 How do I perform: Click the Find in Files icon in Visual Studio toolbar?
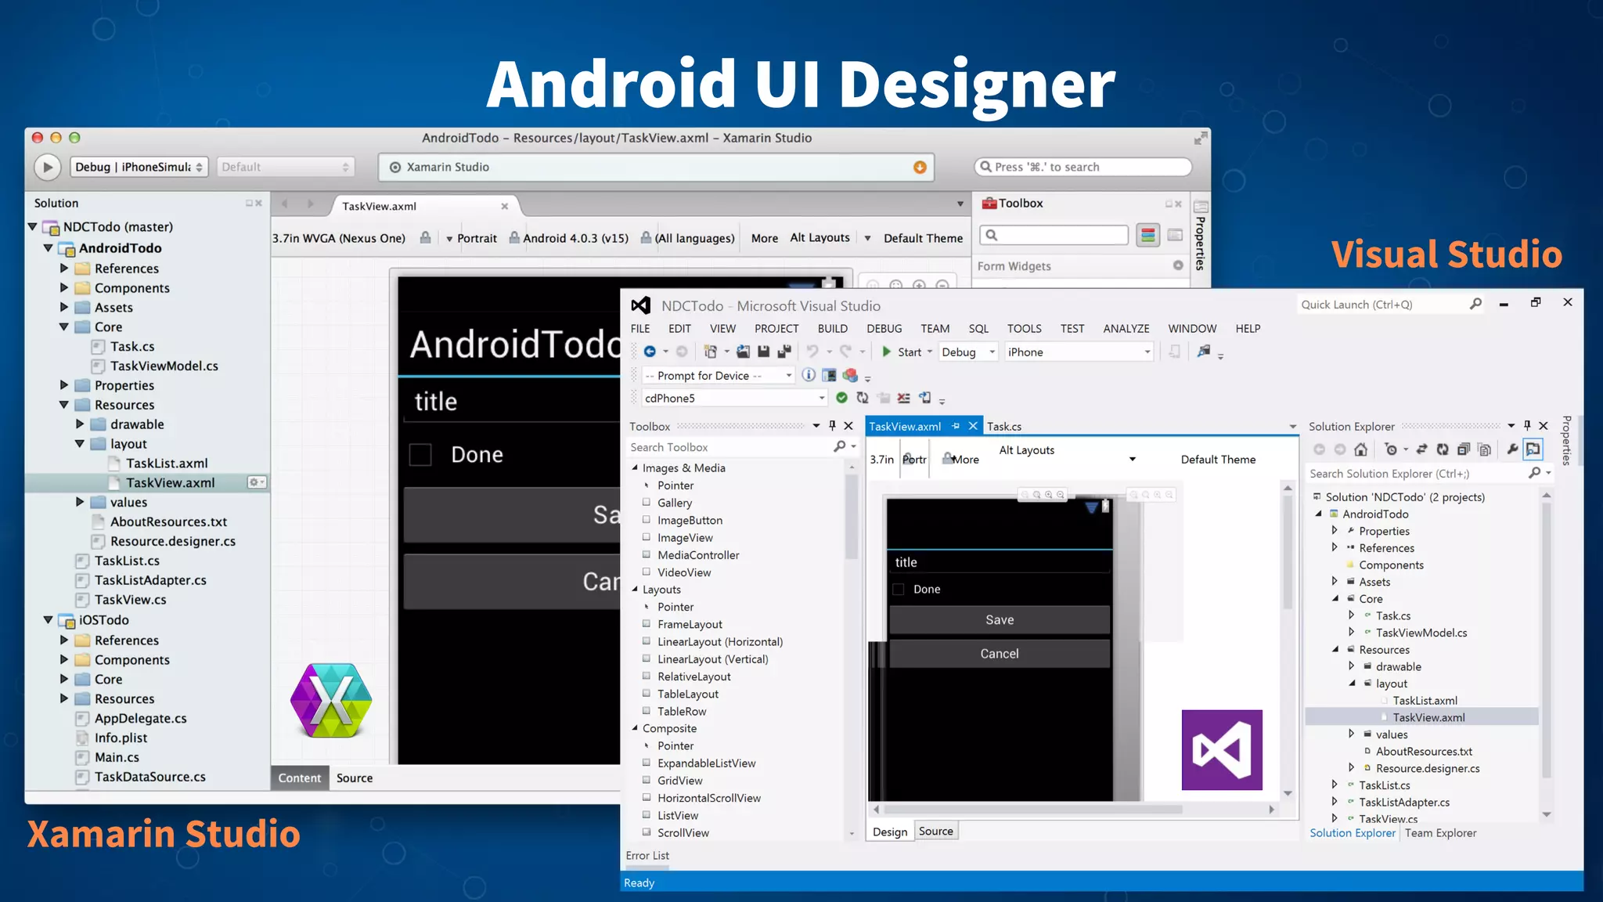click(x=1204, y=352)
